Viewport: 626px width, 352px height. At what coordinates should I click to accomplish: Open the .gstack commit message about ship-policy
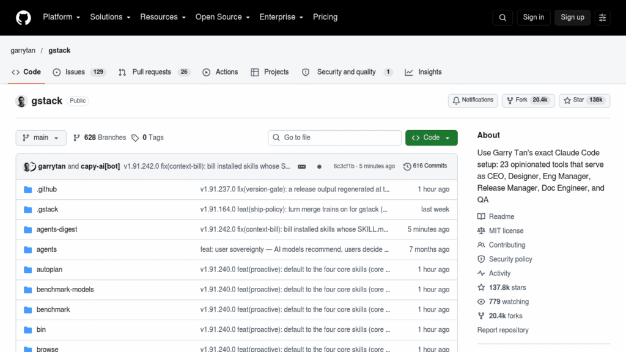pyautogui.click(x=293, y=210)
